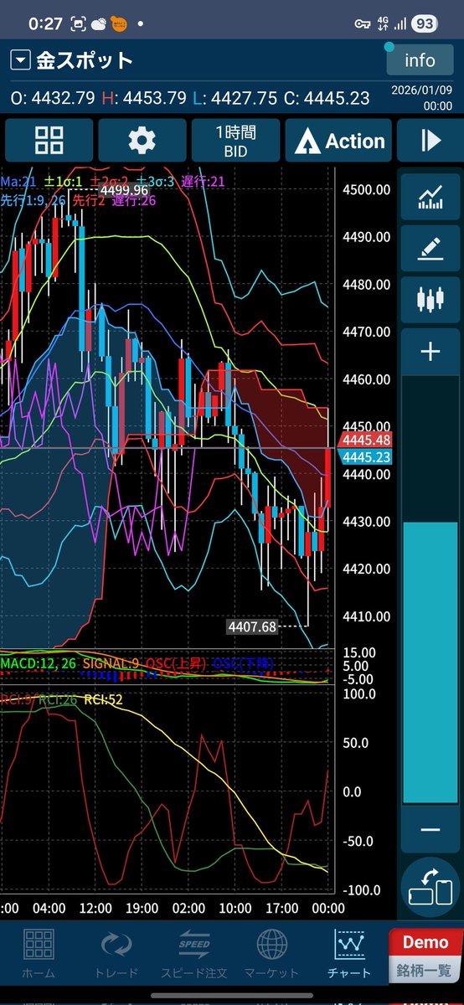Click the blue 4445.23 price label
This screenshot has width=464, height=1005.
point(367,456)
